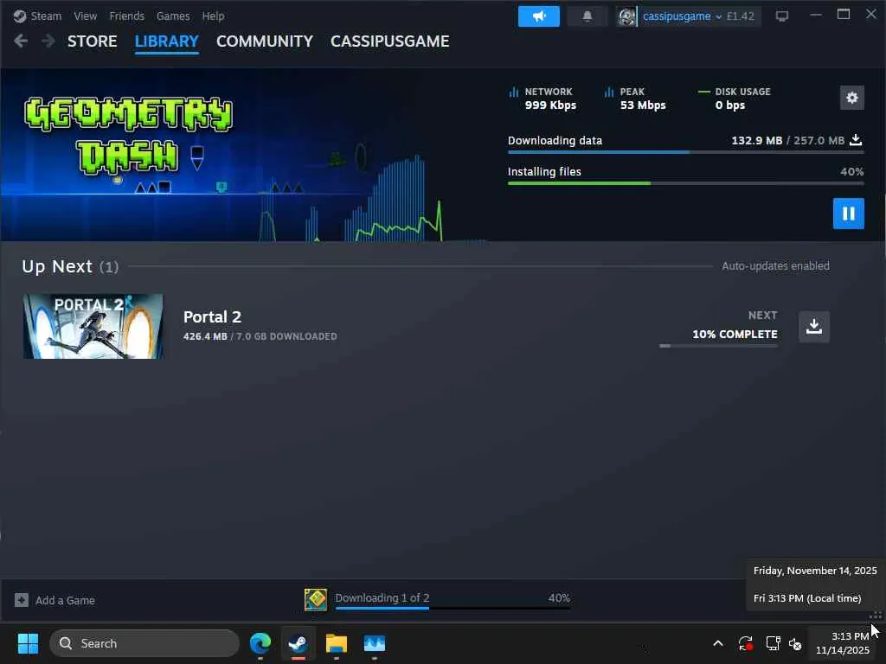Switch to the LIBRARY tab
This screenshot has width=886, height=664.
[167, 41]
